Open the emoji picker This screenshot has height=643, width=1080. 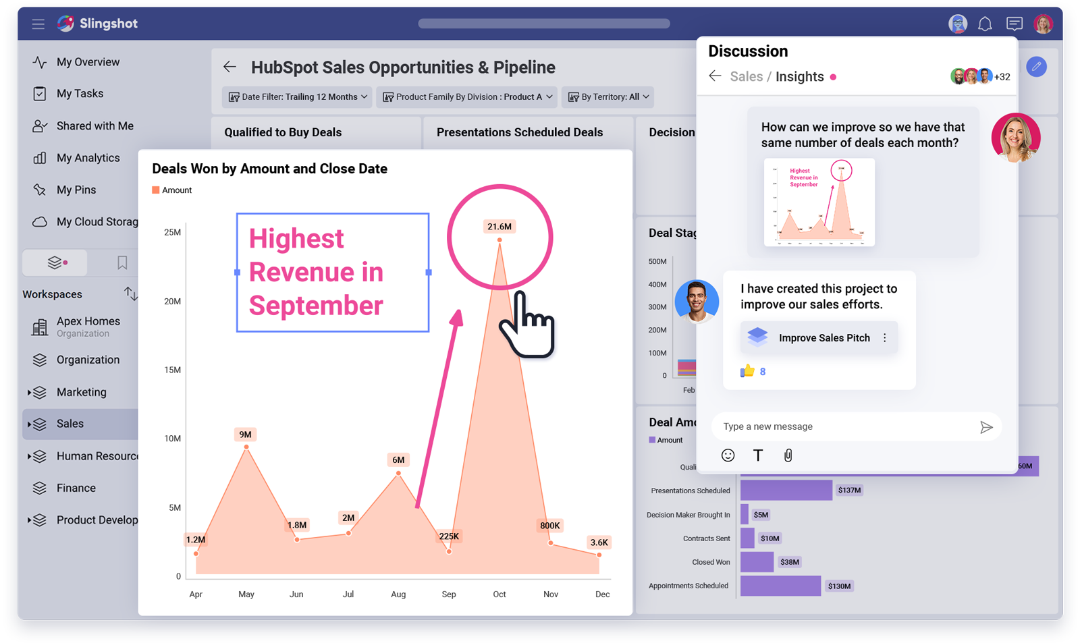click(728, 455)
